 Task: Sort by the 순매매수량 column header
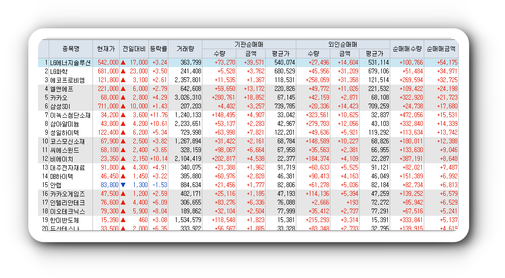407,49
